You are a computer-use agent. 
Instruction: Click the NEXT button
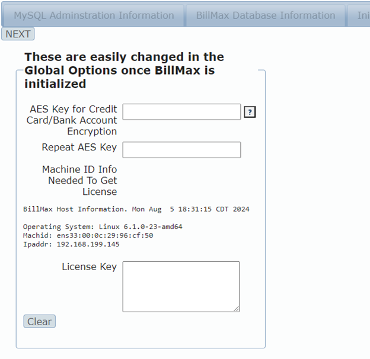point(18,34)
